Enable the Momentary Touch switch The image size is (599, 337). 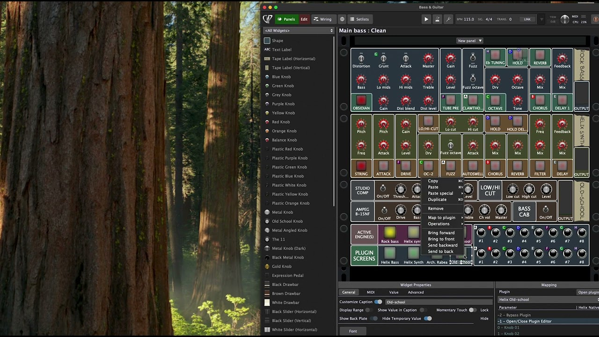click(x=472, y=310)
